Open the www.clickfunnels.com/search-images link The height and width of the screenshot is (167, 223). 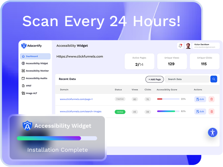point(80,112)
